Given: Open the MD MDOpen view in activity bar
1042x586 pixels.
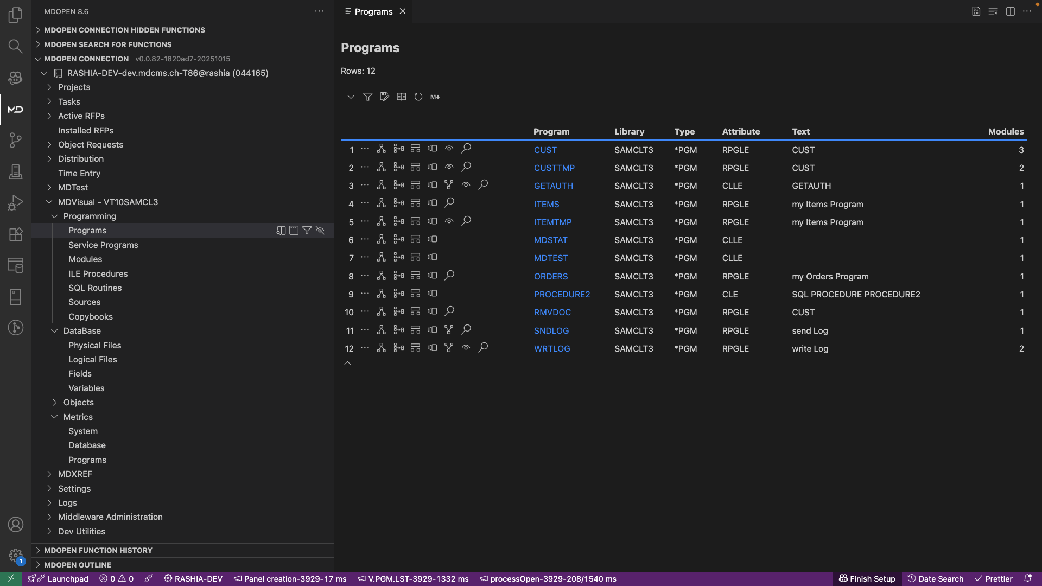Looking at the screenshot, I should point(15,110).
